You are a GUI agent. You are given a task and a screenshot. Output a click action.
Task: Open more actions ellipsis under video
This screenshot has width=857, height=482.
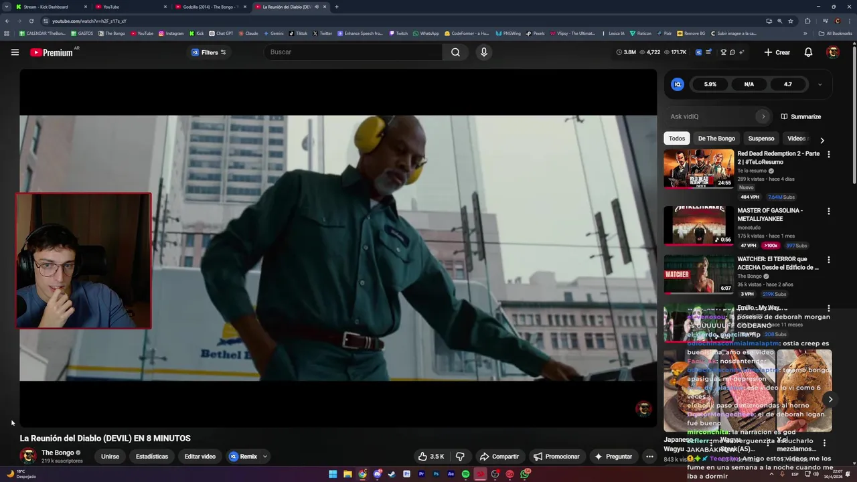(649, 457)
